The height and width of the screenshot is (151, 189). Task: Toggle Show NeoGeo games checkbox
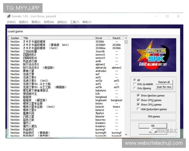tap(138, 96)
